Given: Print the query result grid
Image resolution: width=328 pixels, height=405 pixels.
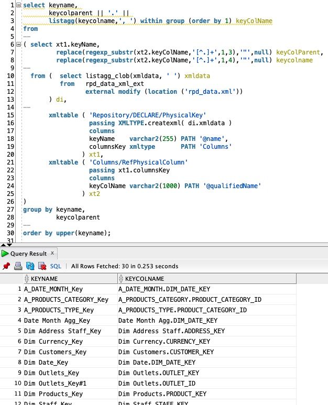Looking at the screenshot, I should pos(18,266).
